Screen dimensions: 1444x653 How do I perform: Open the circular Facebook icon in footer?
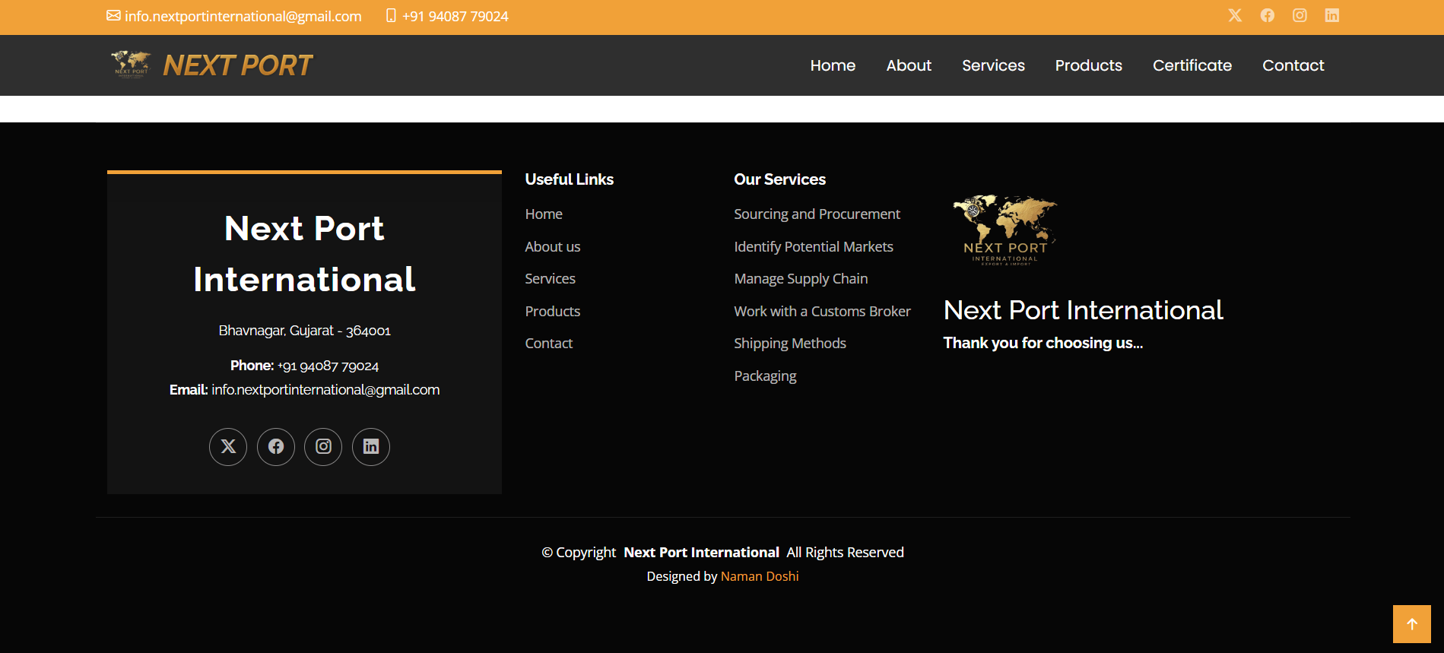point(276,447)
